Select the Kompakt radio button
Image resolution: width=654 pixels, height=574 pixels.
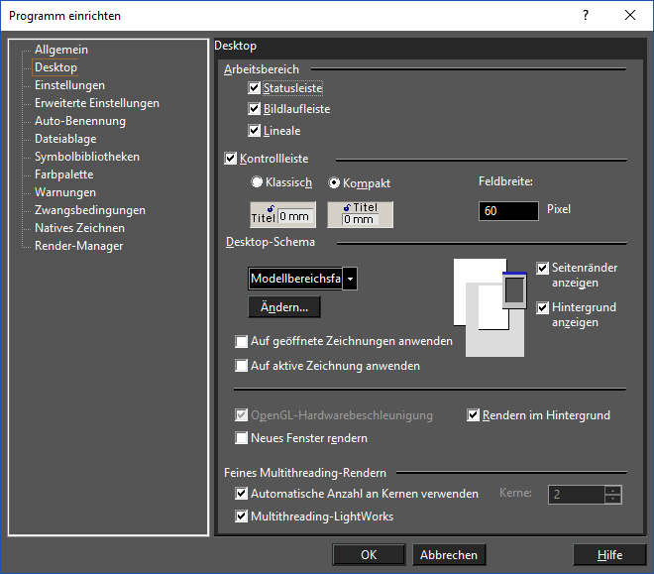point(334,182)
